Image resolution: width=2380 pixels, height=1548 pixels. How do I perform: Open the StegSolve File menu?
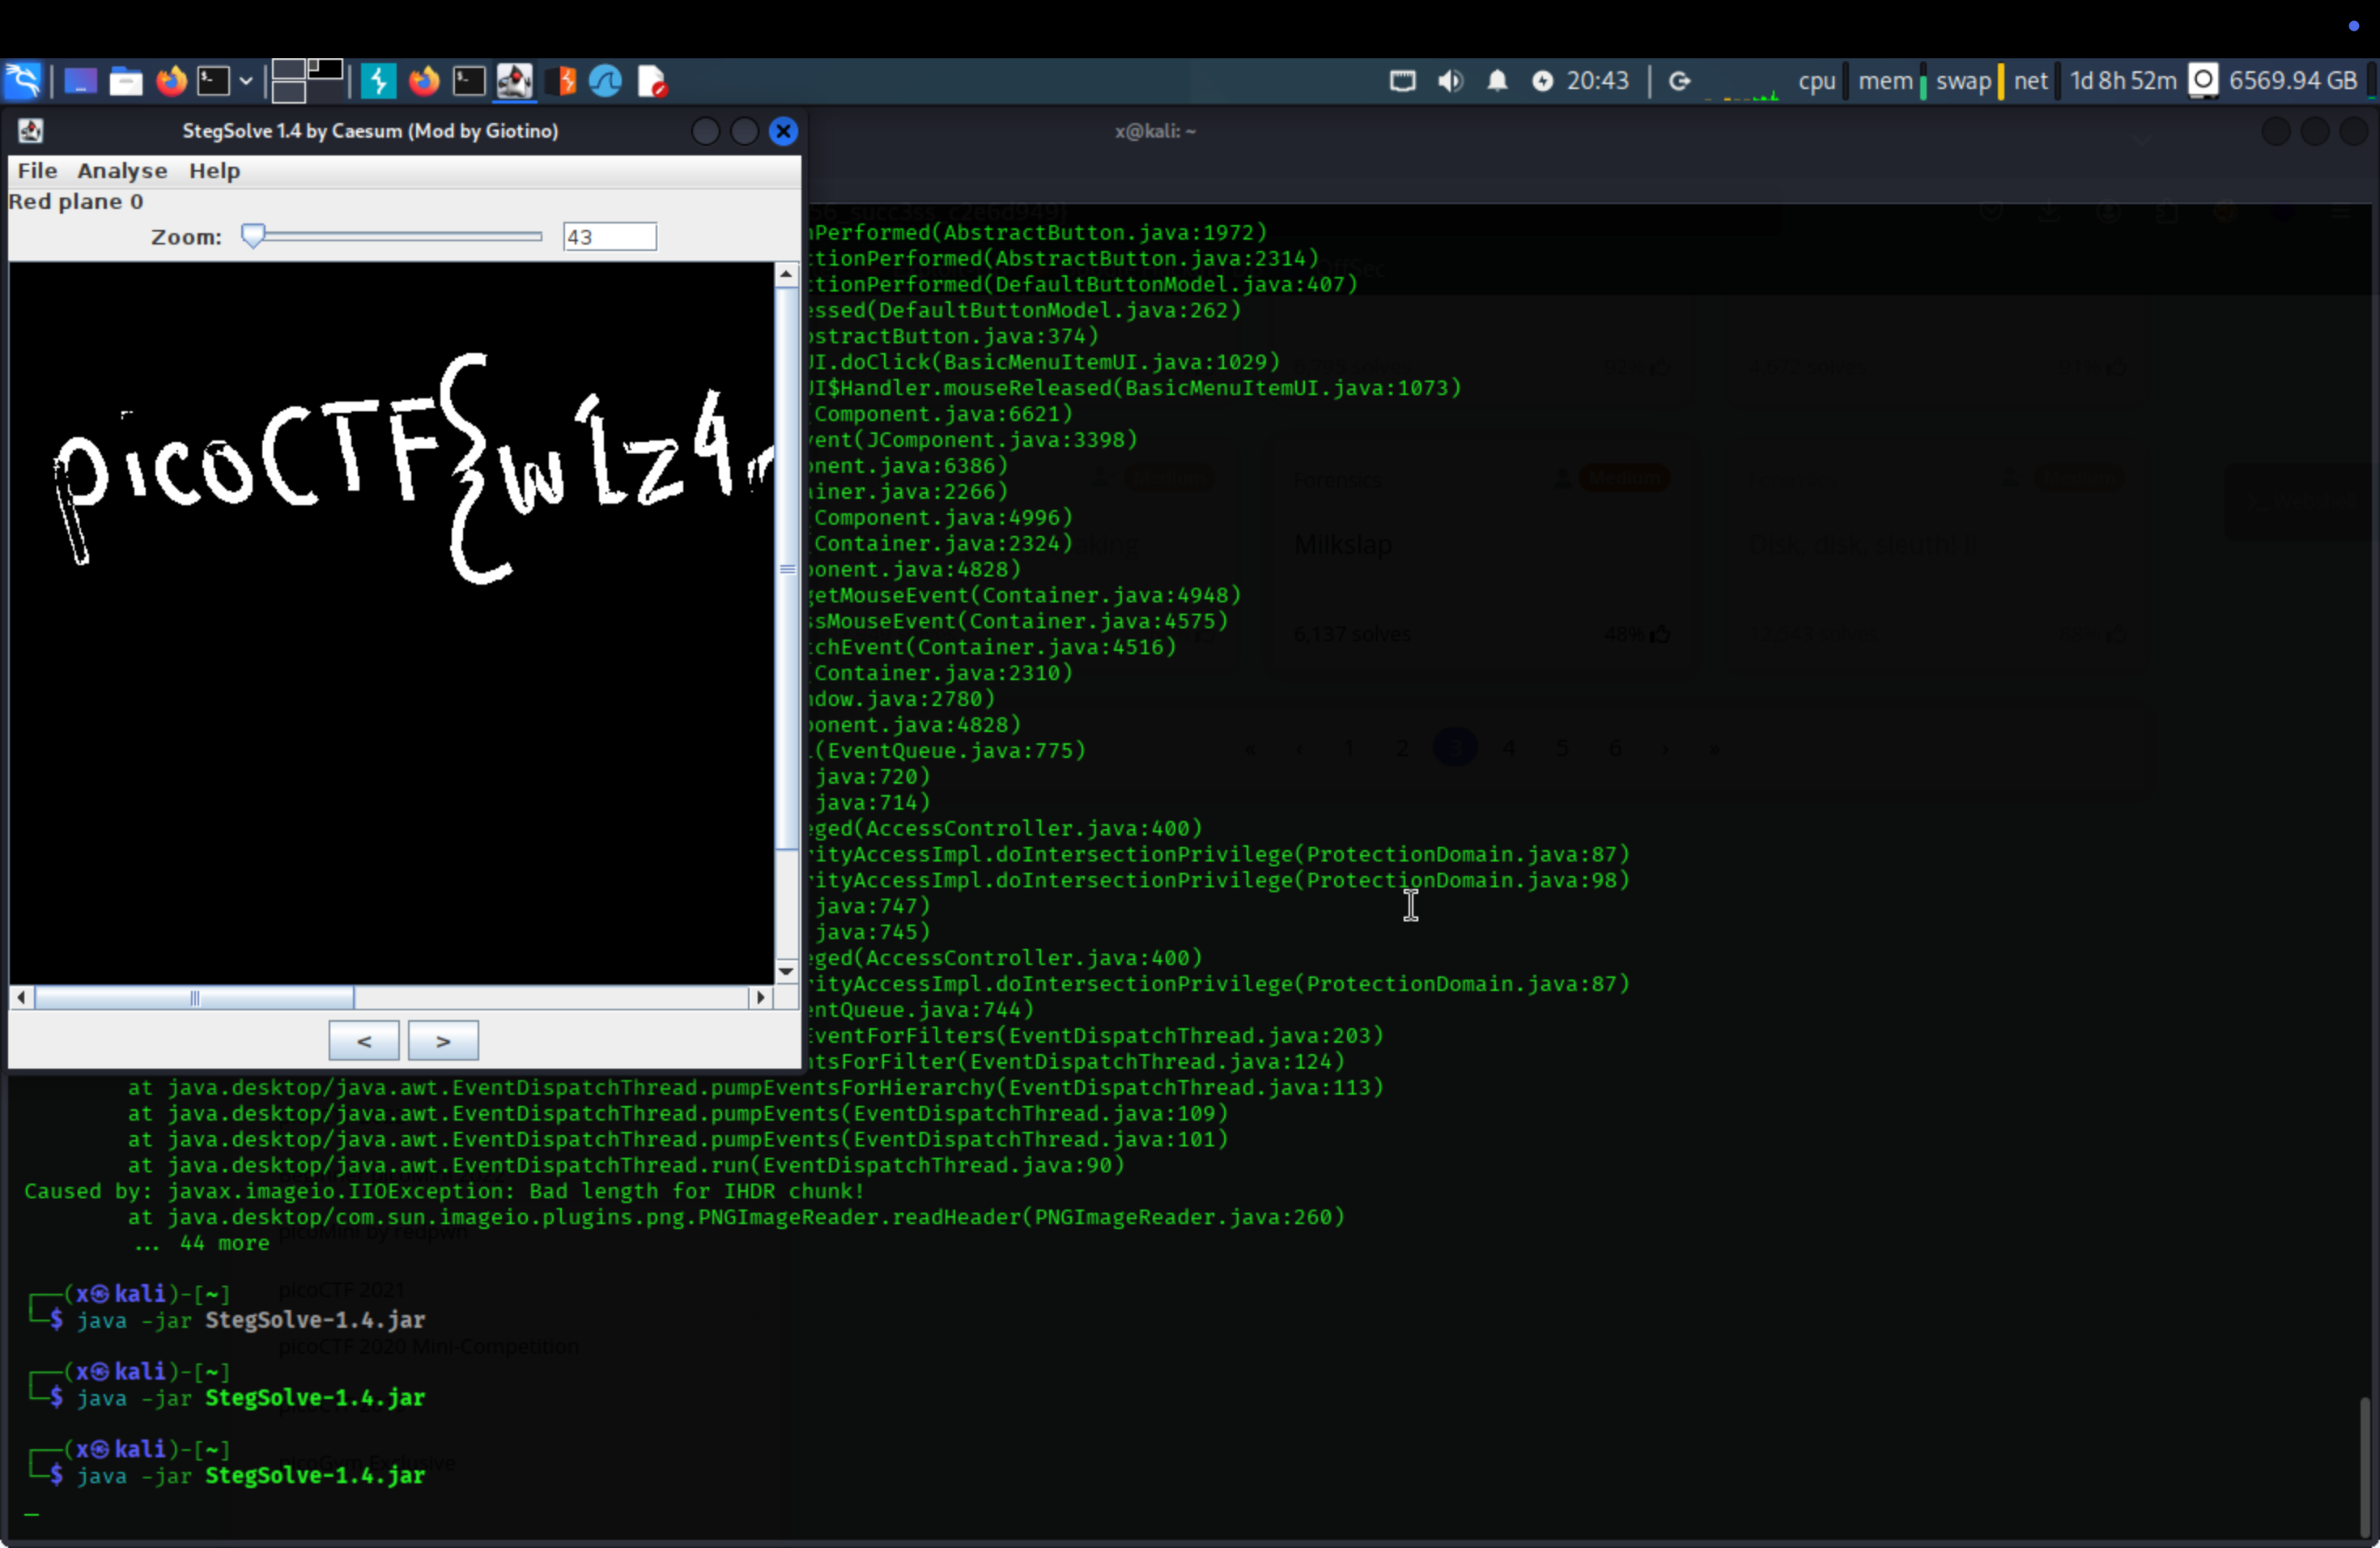point(37,170)
